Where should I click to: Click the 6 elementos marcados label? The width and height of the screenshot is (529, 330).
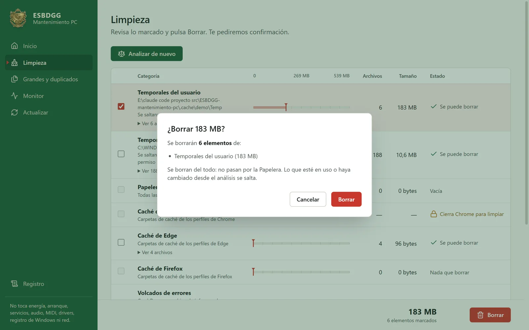[x=412, y=320]
